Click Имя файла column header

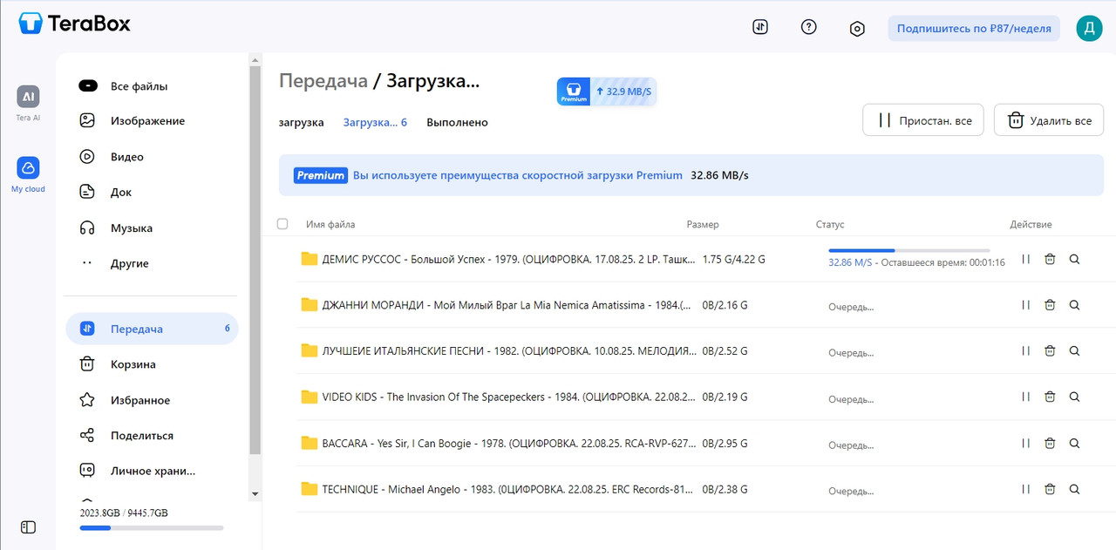point(330,224)
